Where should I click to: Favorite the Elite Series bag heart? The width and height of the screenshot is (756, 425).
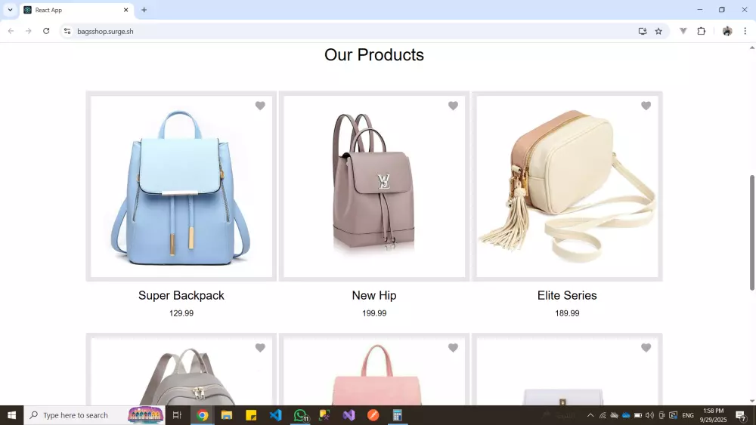(646, 106)
